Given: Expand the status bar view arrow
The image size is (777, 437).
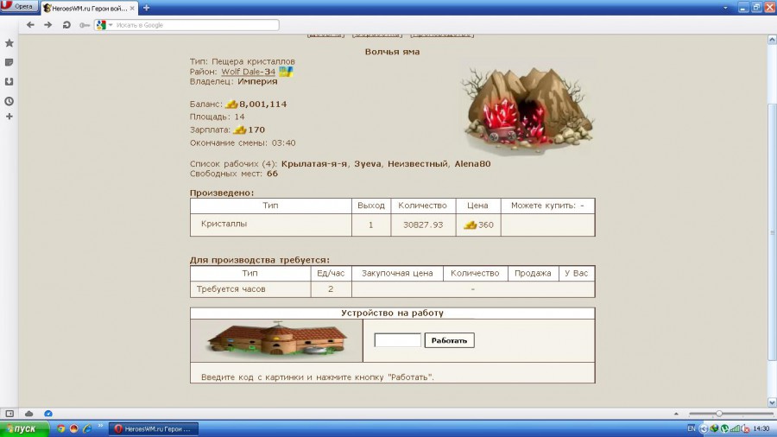Looking at the screenshot, I should (x=676, y=413).
